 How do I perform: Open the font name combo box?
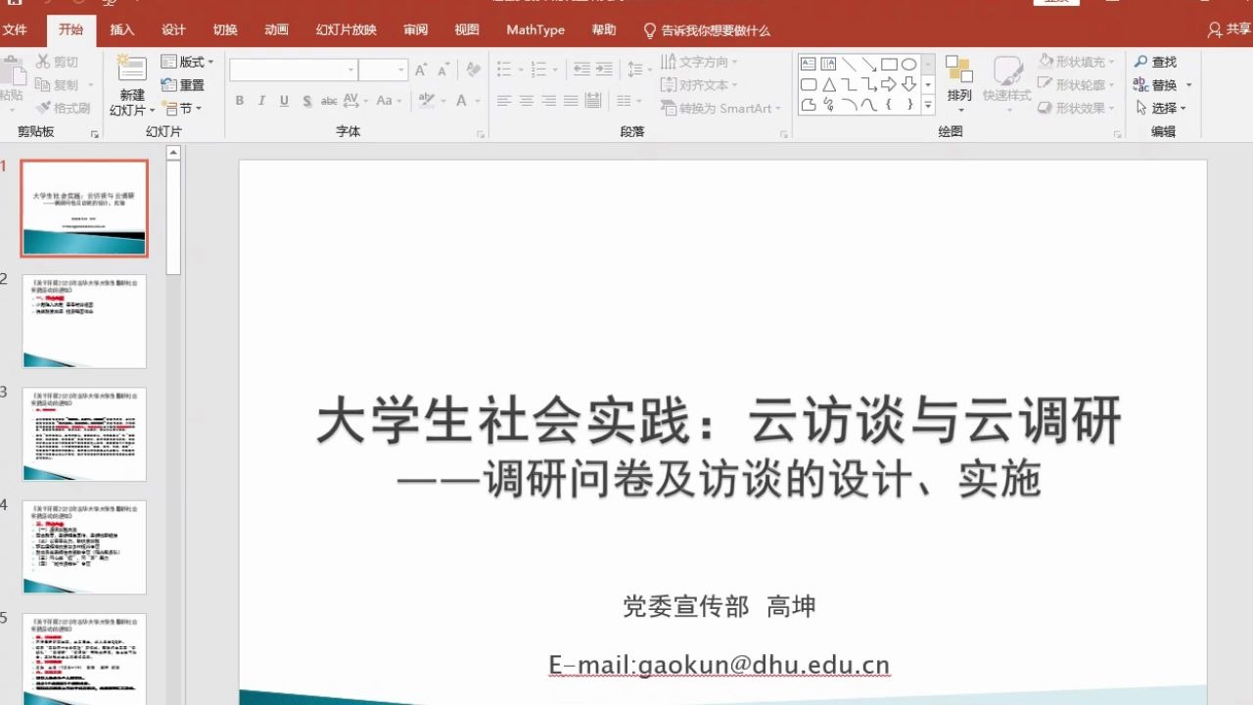click(x=293, y=70)
